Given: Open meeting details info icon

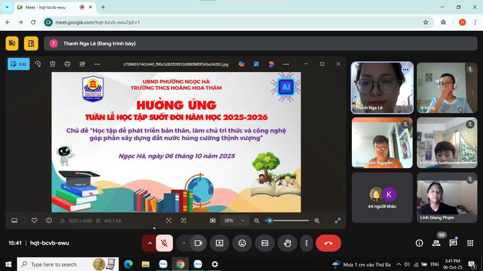Looking at the screenshot, I should pos(419,243).
